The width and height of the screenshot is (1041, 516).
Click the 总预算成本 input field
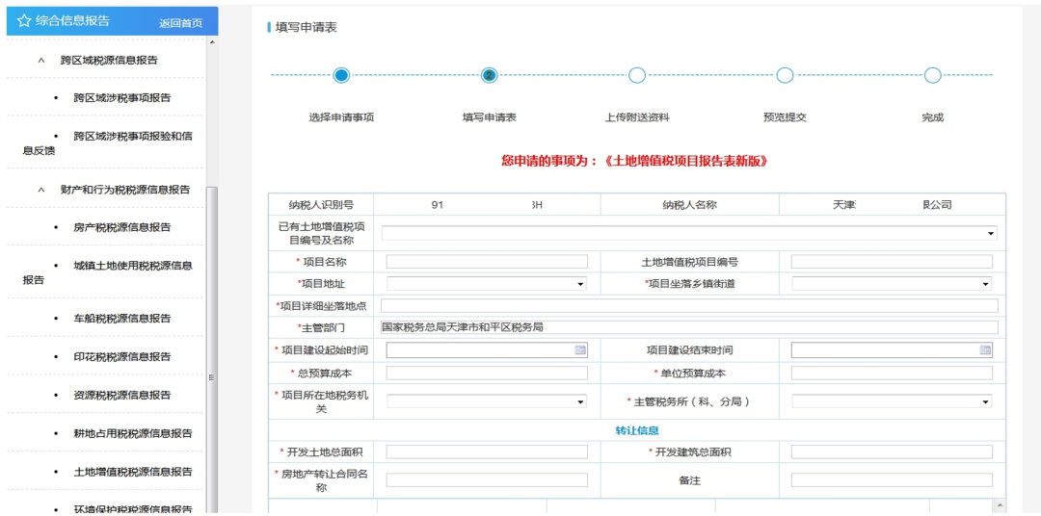(x=487, y=373)
